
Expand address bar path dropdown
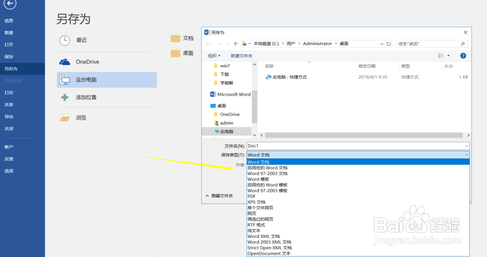(x=382, y=44)
